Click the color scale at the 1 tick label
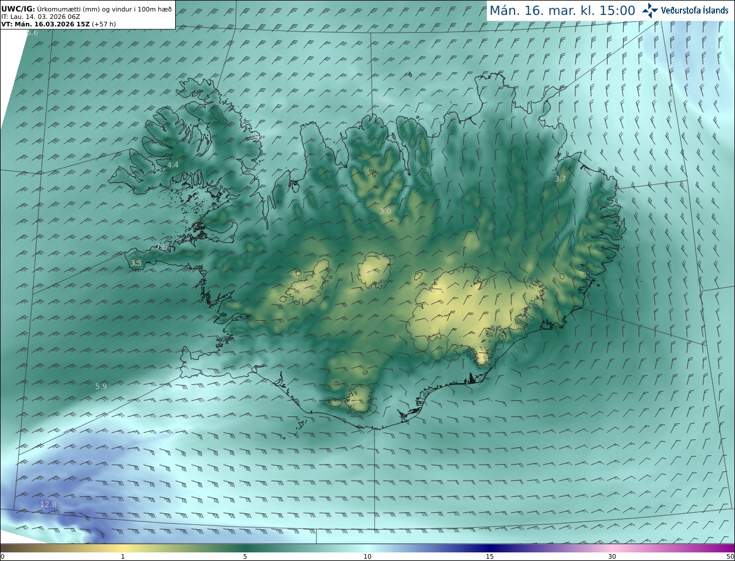The height and width of the screenshot is (561, 735). coord(123,556)
